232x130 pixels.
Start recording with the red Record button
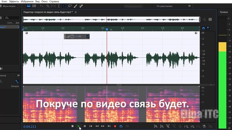tap(115, 126)
